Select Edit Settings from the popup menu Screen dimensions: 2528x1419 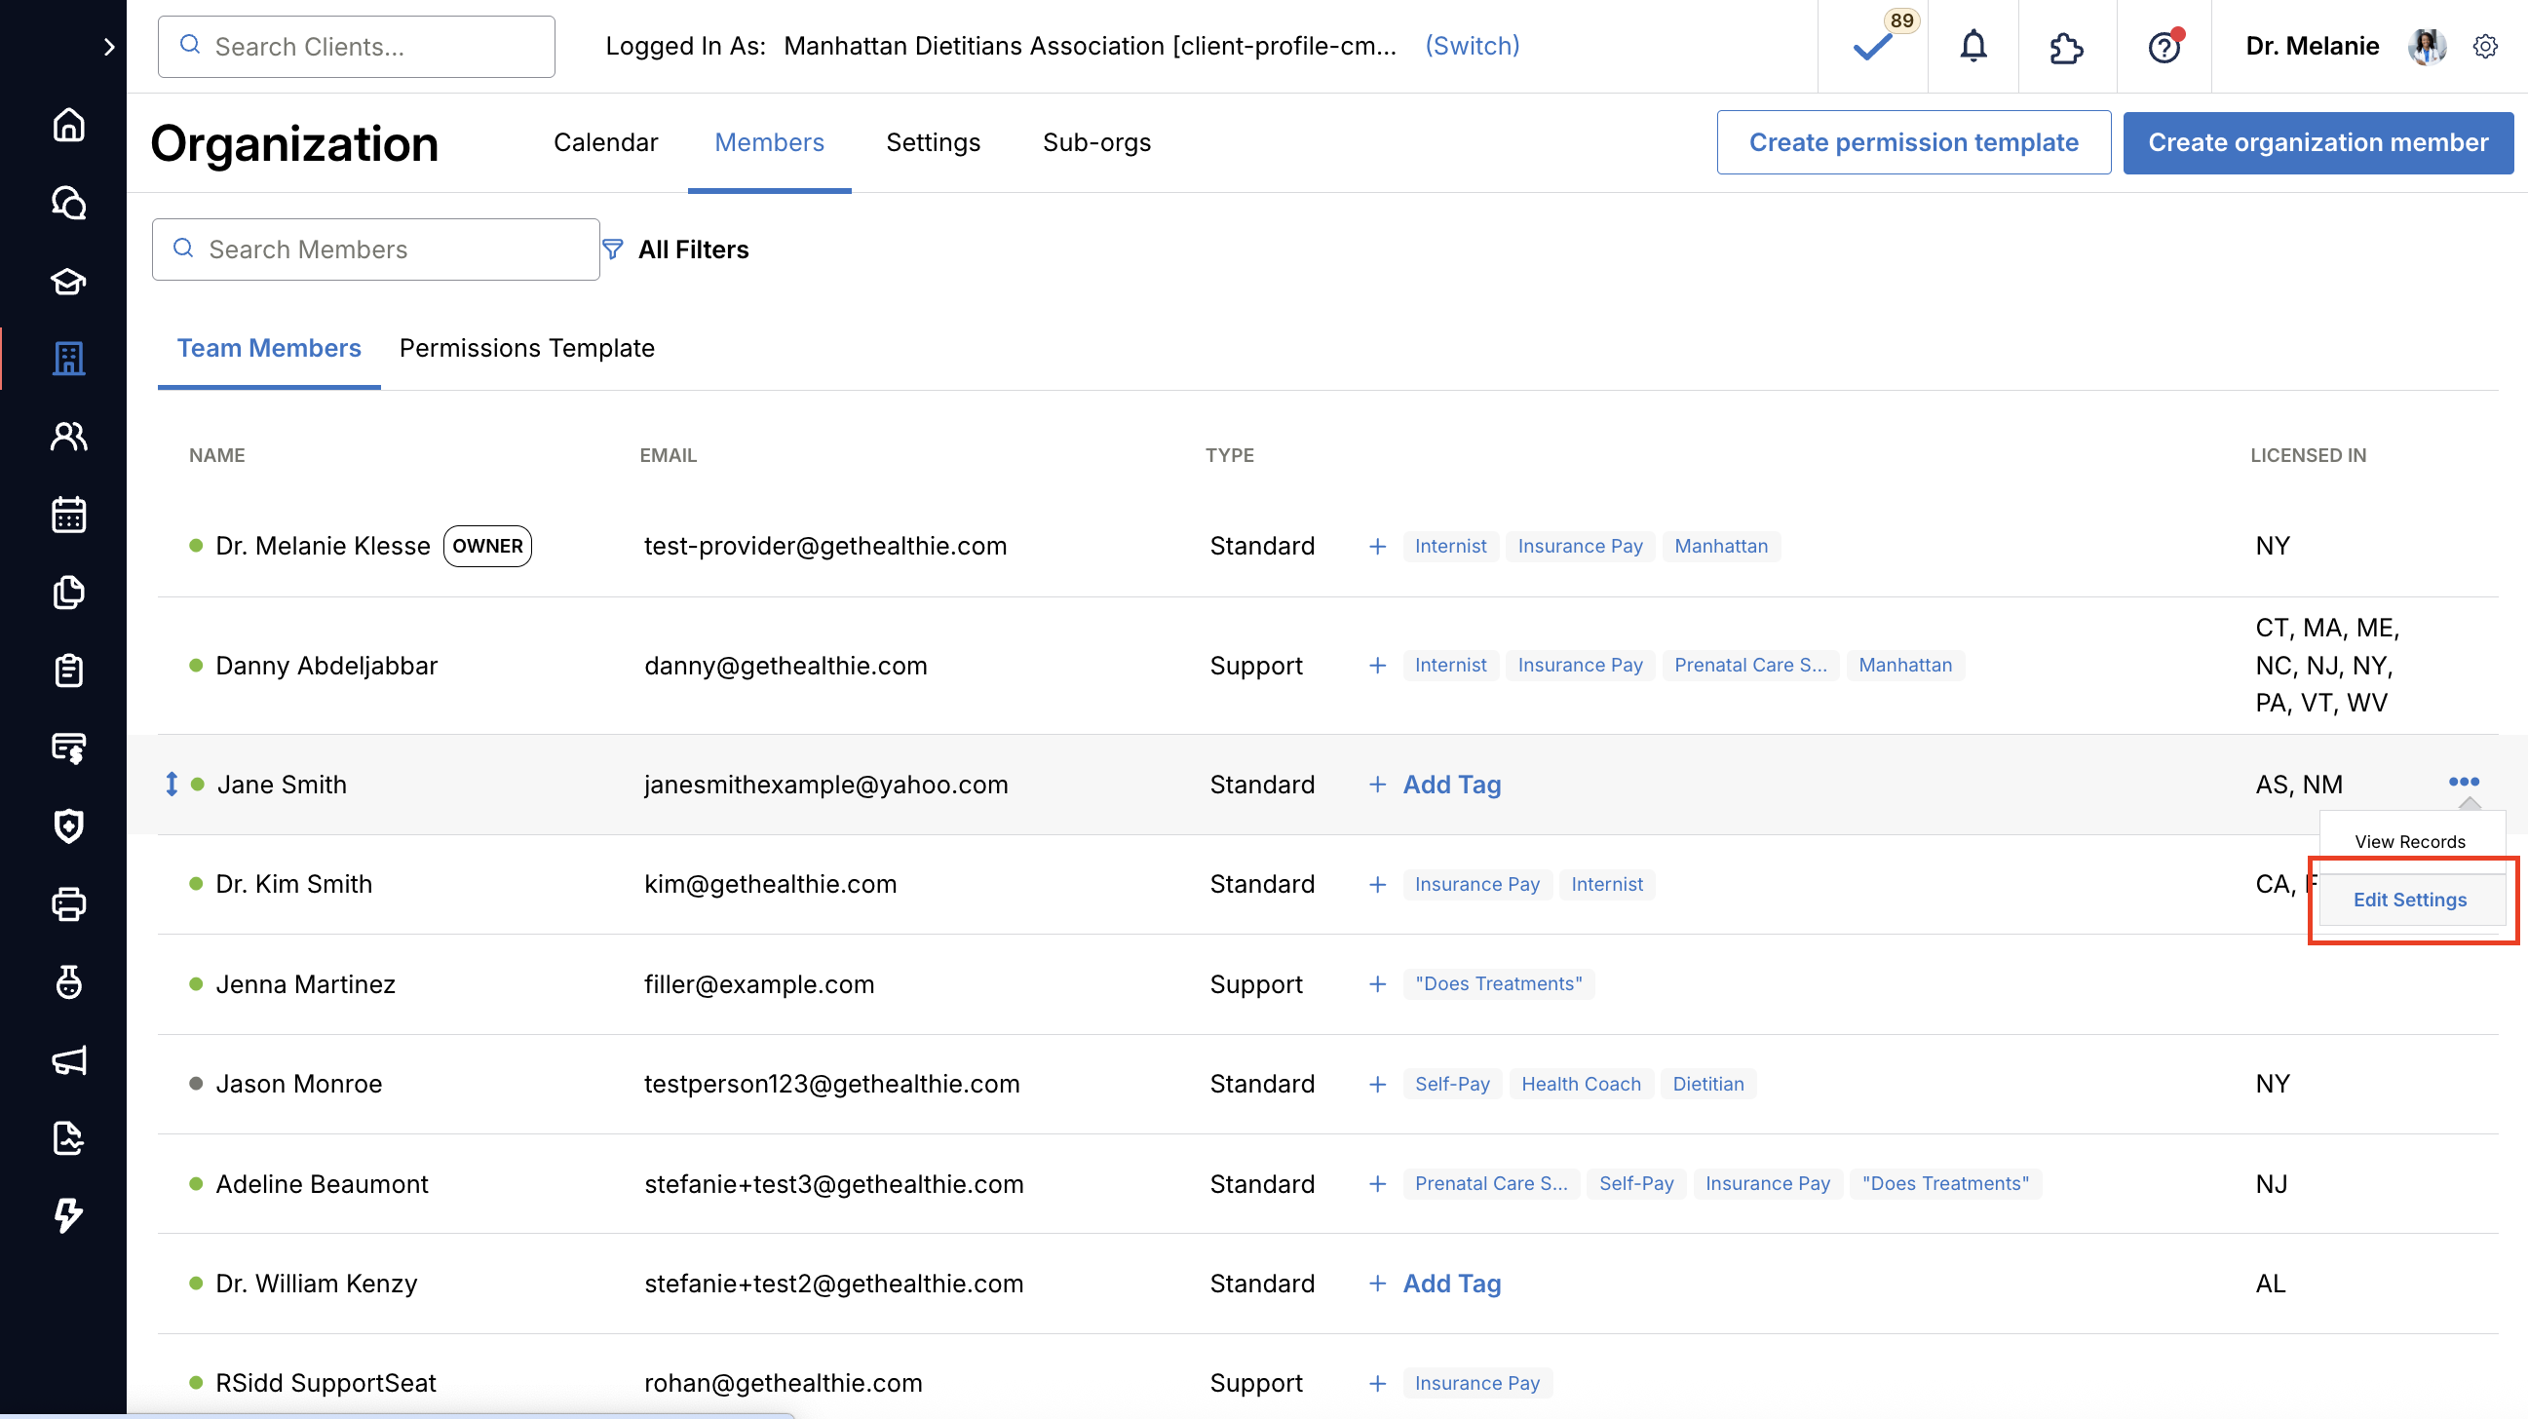point(2409,900)
